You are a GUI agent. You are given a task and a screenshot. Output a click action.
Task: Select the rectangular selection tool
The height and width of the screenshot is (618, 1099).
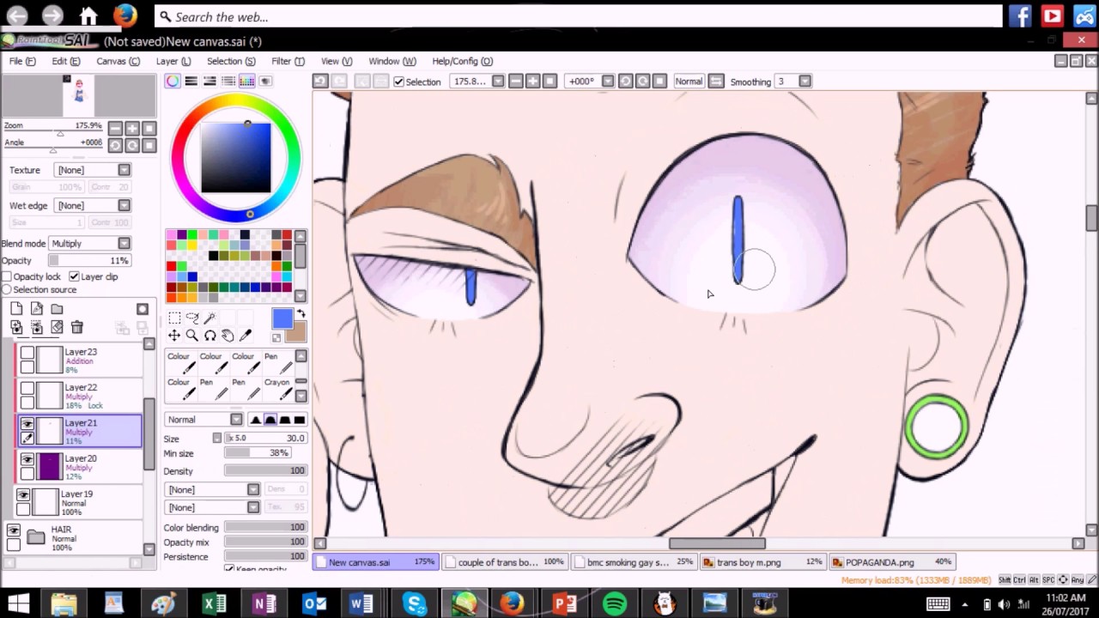click(173, 318)
